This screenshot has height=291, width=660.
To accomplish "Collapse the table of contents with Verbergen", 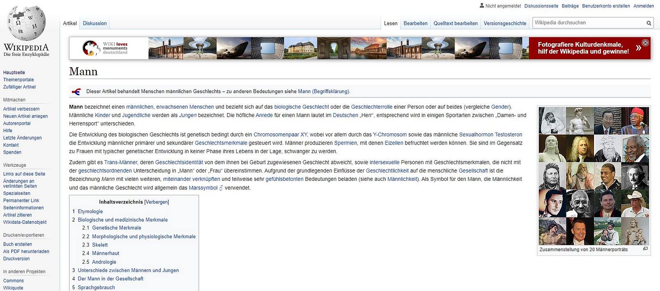I will (157, 202).
